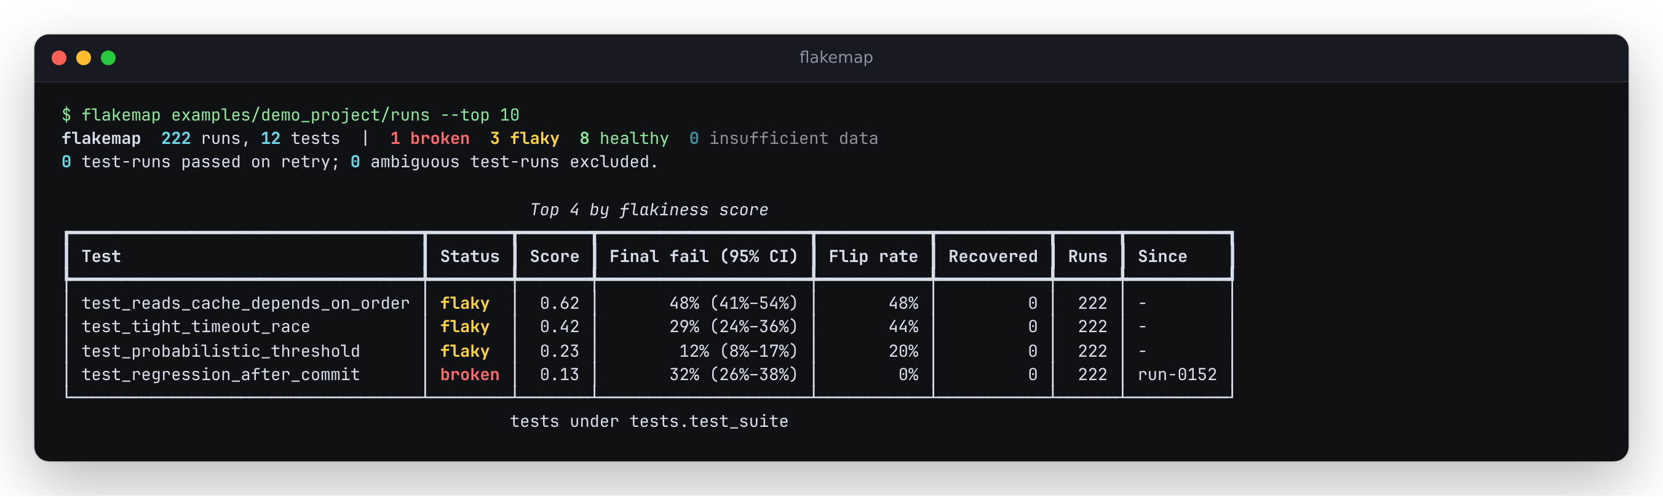The width and height of the screenshot is (1663, 497).
Task: Click the Runs column header
Action: pyautogui.click(x=1088, y=257)
